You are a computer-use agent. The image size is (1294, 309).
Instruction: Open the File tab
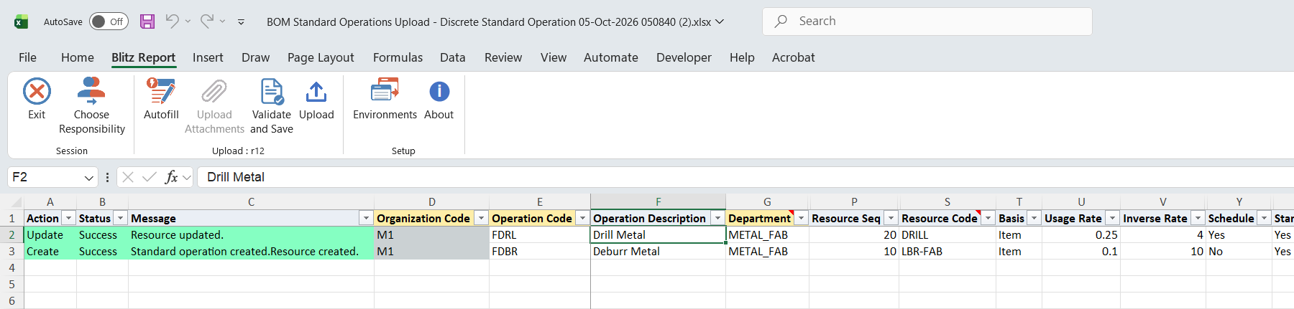pyautogui.click(x=27, y=57)
